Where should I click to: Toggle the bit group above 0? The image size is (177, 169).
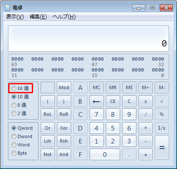point(158,70)
